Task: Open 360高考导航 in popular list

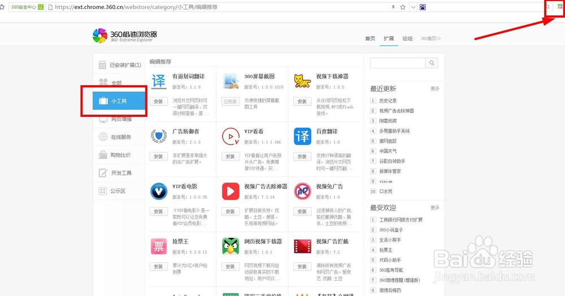Action: [391, 270]
